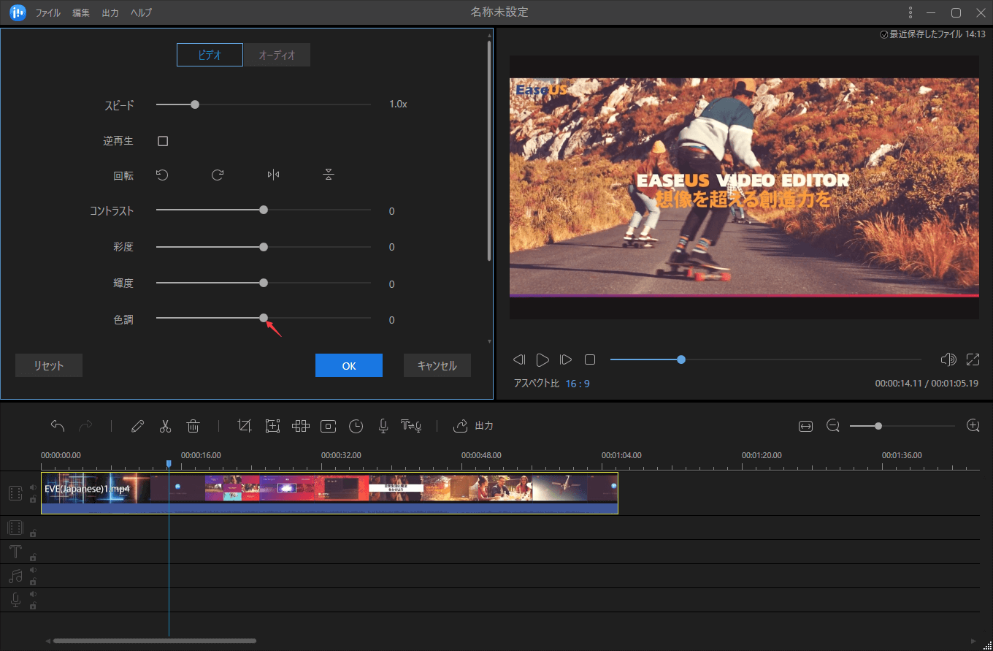The width and height of the screenshot is (993, 651).
Task: Click the pencil edit icon
Action: 137,426
